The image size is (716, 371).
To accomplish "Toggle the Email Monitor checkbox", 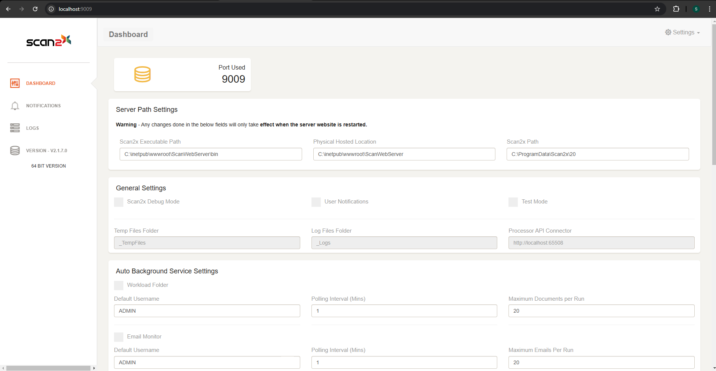I will pyautogui.click(x=119, y=337).
